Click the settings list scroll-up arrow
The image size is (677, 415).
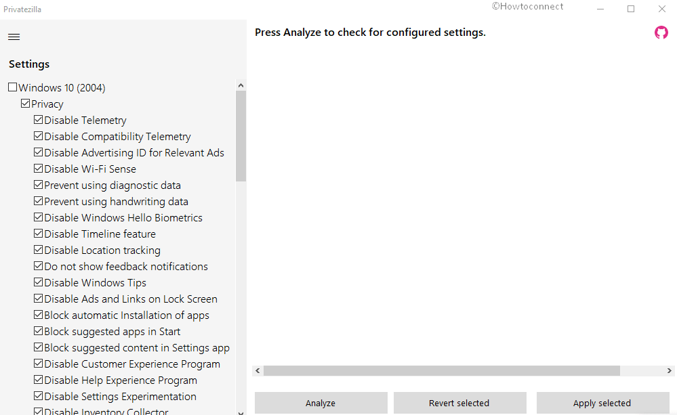pyautogui.click(x=241, y=85)
